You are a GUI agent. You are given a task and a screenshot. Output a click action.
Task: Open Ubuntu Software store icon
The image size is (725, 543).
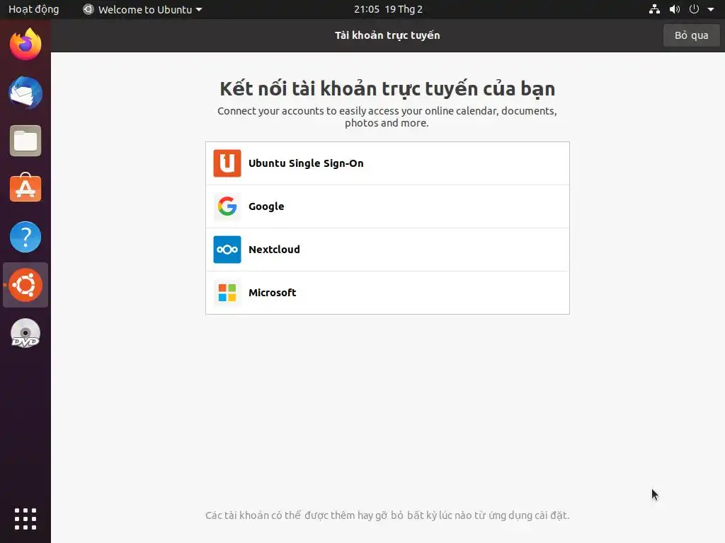(x=25, y=188)
